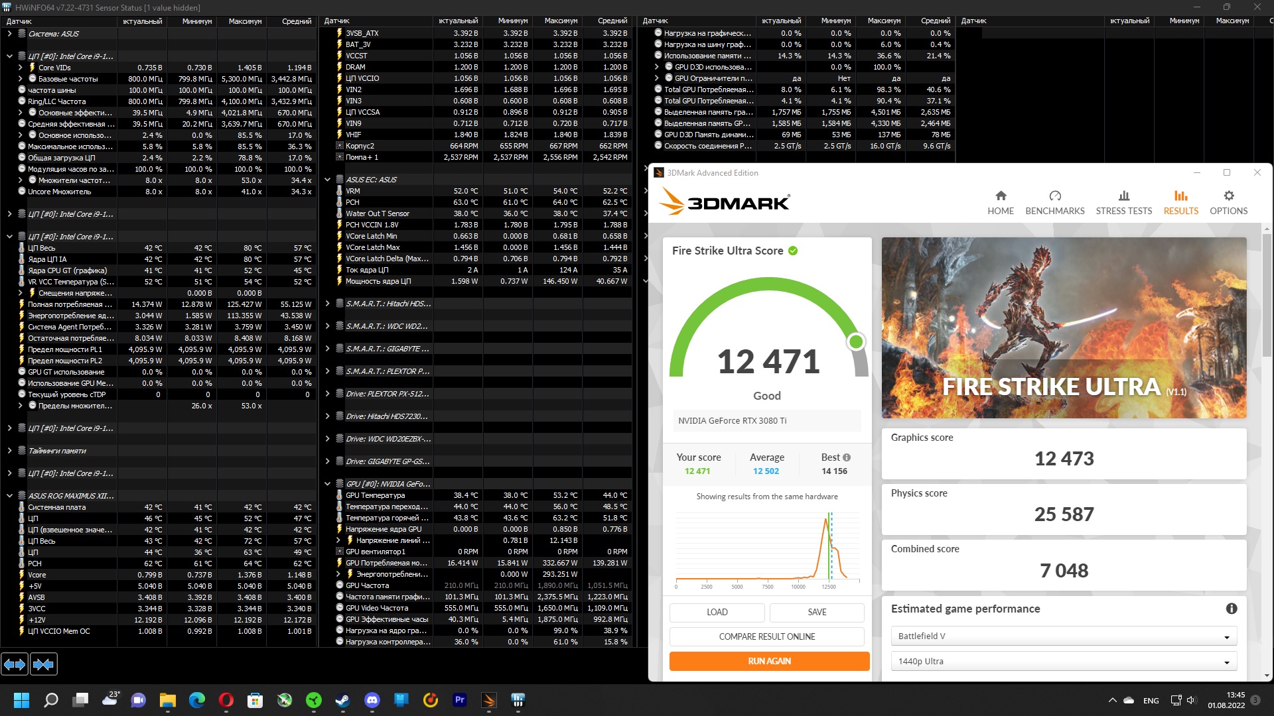Collapse the GPU [#0]: NVIDIA GeForce group
This screenshot has width=1274, height=716.
tap(327, 484)
